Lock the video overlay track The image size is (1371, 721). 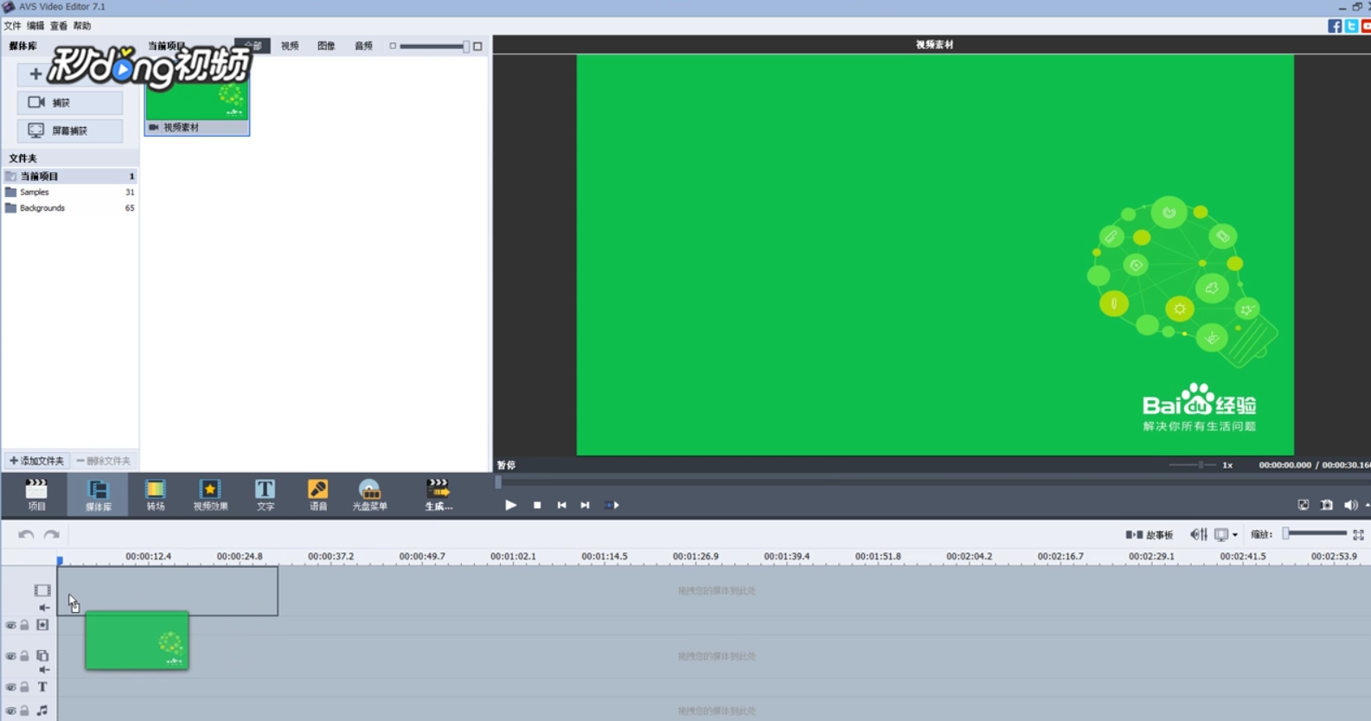(25, 656)
